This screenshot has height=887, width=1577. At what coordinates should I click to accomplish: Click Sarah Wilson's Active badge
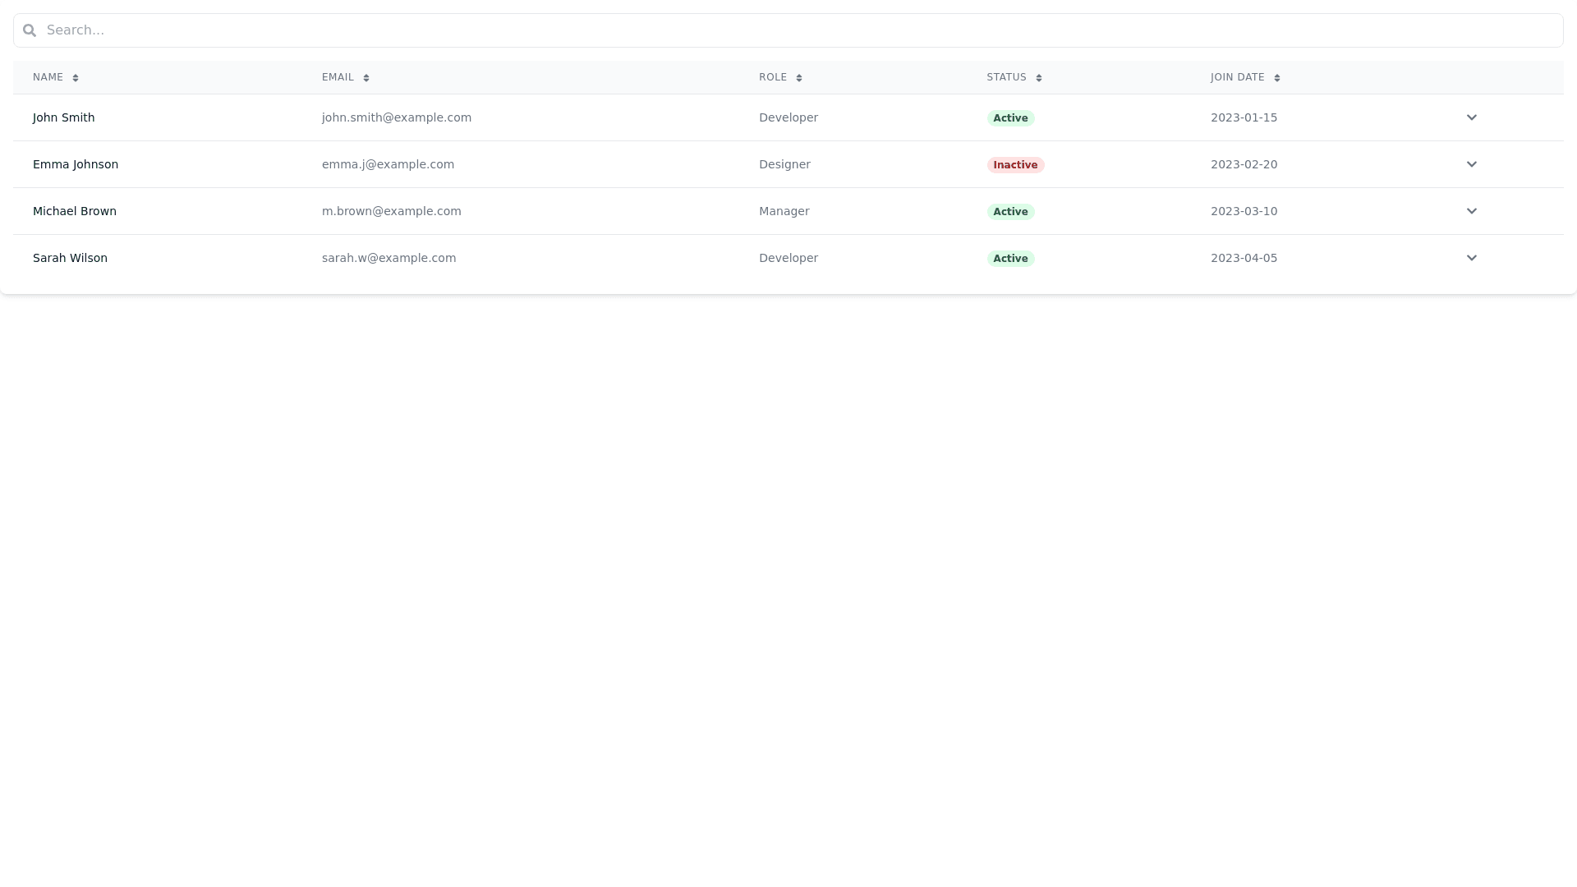click(1010, 259)
